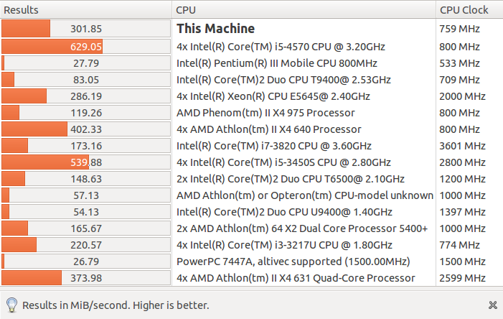Click the 26.79 result value

[86, 262]
